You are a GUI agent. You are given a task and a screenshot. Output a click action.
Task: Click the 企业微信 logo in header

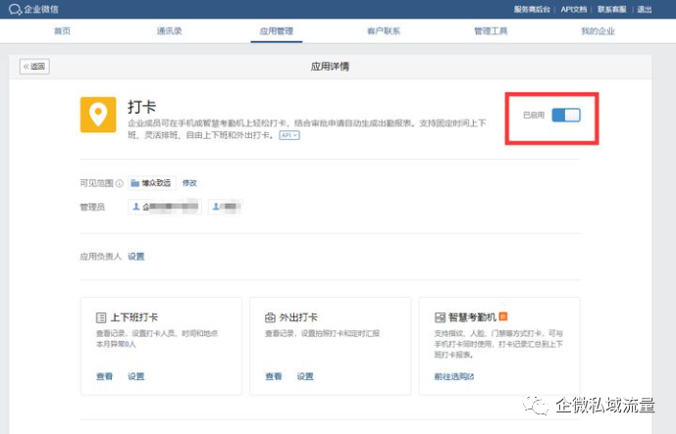(30, 9)
